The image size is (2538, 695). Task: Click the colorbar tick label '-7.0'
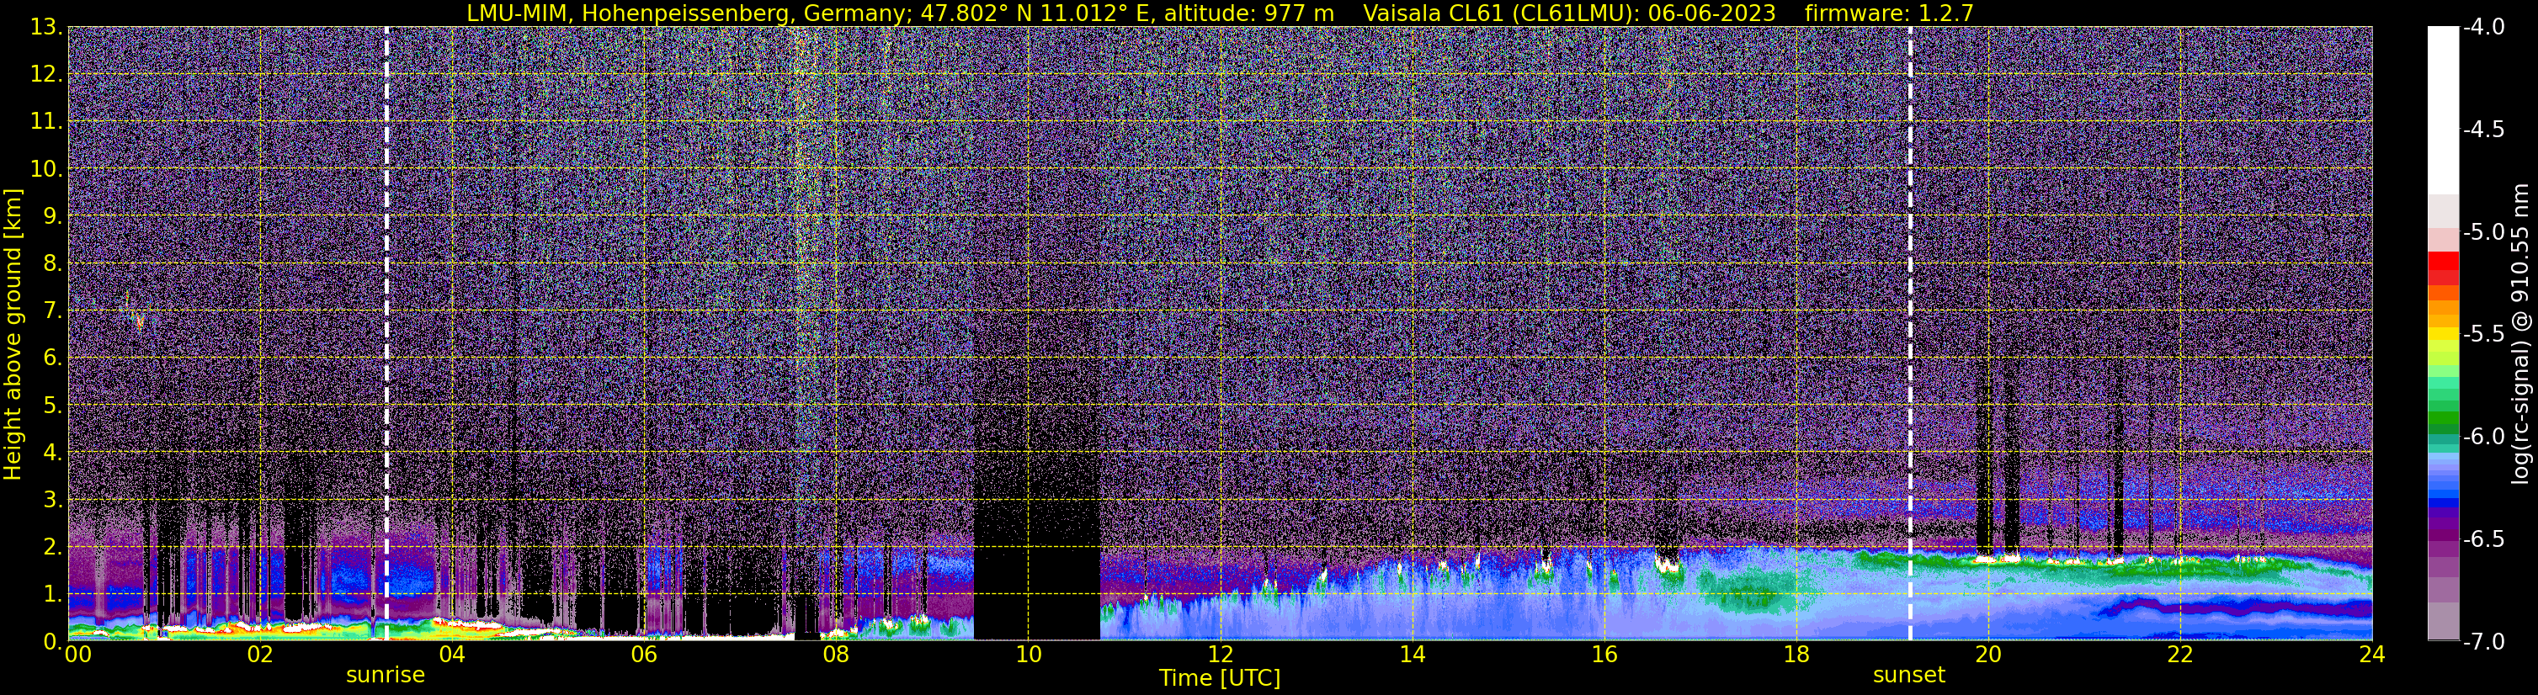point(2482,641)
